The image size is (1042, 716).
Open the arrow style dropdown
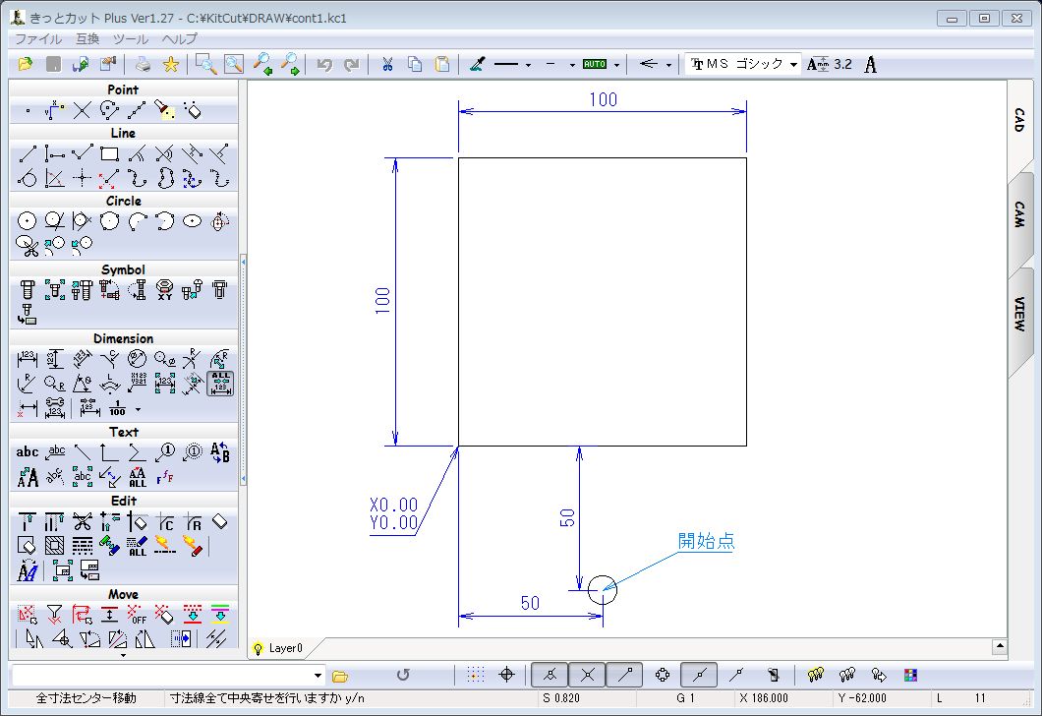click(x=668, y=65)
